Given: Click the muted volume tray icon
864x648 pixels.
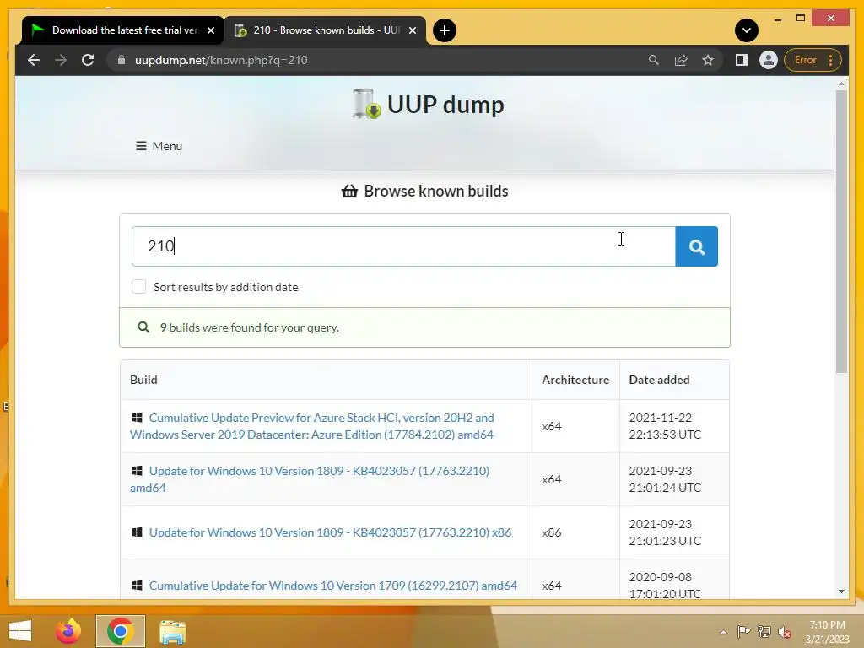Looking at the screenshot, I should click(x=785, y=631).
